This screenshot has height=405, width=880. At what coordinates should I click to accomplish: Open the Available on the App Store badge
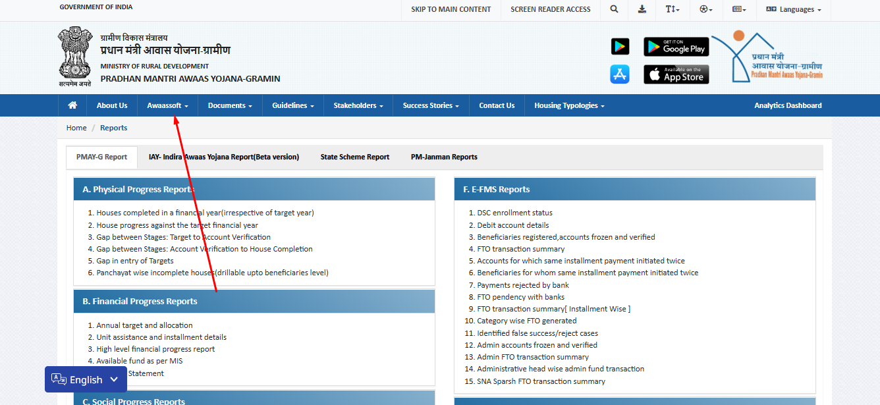[x=676, y=74]
